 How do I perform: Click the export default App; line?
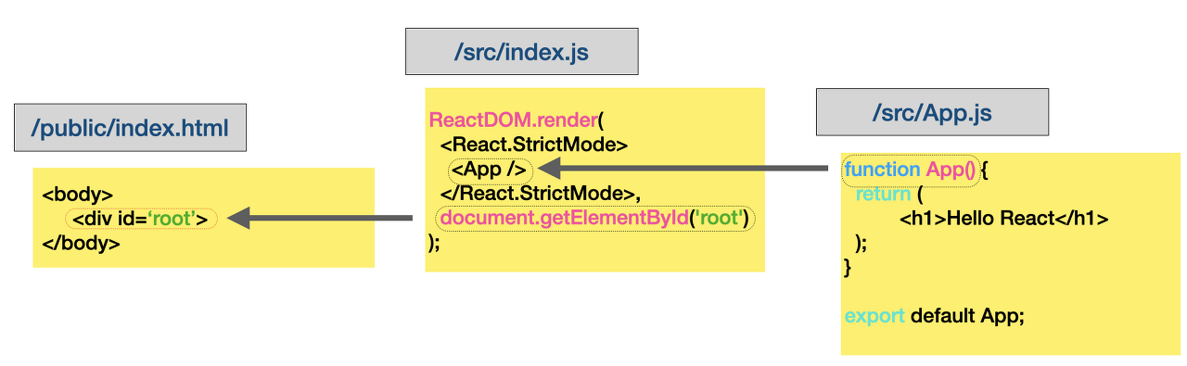point(935,316)
